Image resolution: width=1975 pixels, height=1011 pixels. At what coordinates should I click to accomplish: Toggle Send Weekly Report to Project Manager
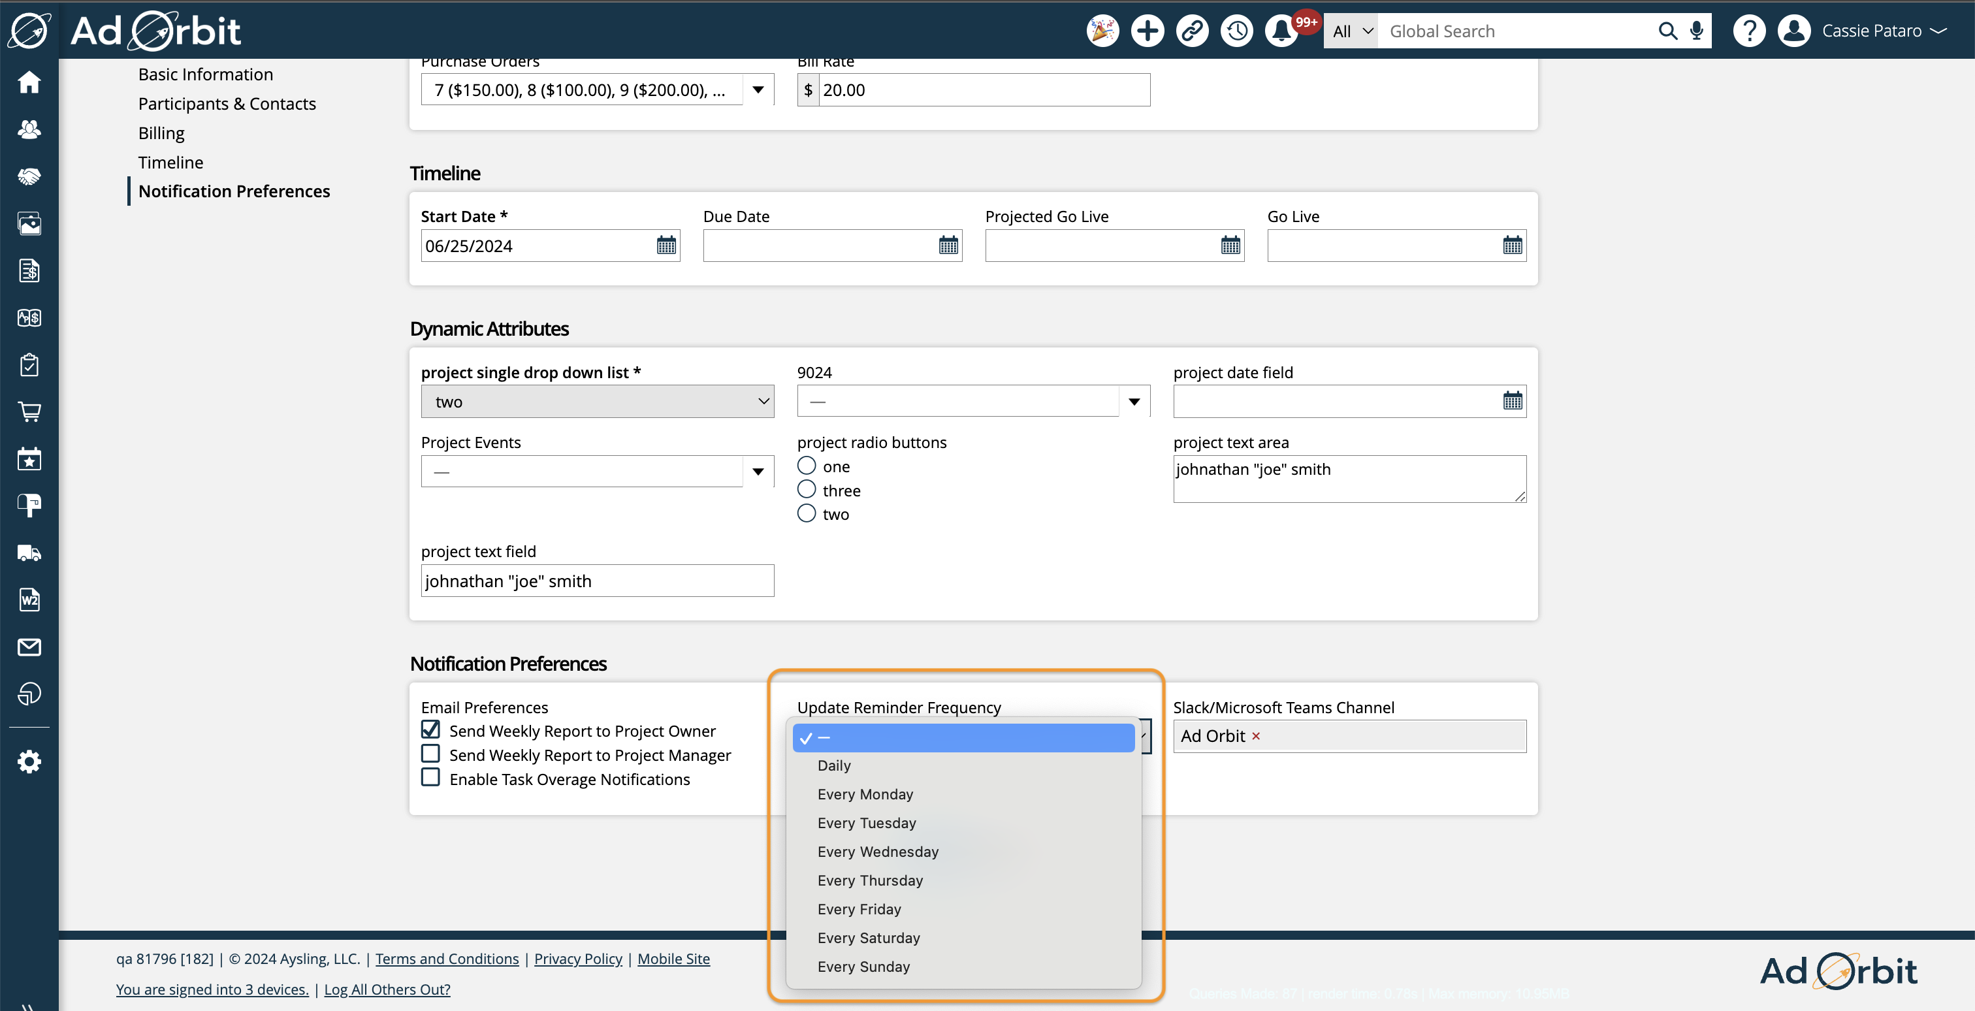pos(430,754)
